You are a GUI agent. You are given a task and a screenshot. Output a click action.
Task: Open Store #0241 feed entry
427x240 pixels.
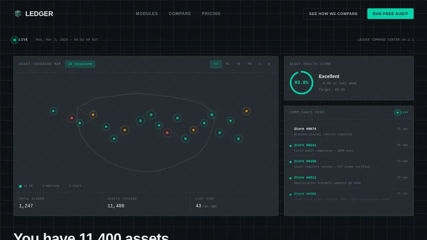349,148
